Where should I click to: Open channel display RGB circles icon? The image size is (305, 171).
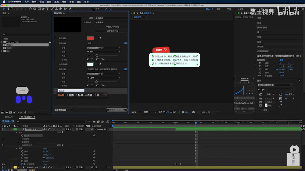point(179,112)
